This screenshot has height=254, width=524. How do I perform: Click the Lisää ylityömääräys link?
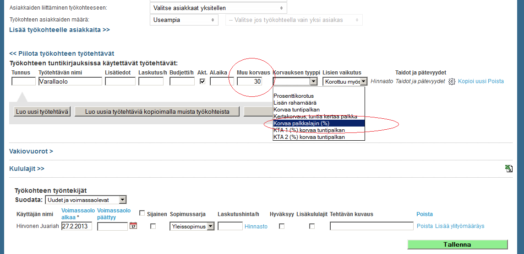pyautogui.click(x=459, y=226)
